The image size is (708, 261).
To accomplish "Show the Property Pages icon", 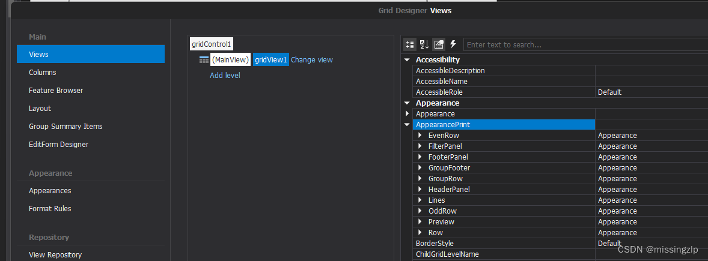I will pos(438,44).
